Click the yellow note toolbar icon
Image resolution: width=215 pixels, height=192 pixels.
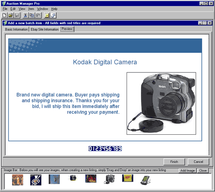pyautogui.click(x=47, y=16)
